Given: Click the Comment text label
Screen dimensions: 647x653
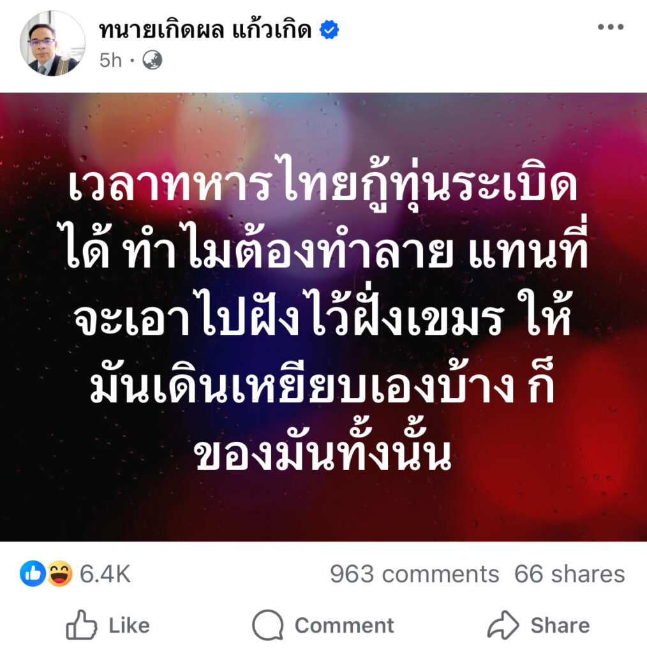Looking at the screenshot, I should tap(344, 625).
